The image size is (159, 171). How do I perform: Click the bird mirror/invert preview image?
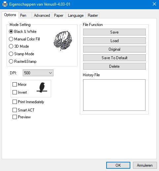pos(42,87)
